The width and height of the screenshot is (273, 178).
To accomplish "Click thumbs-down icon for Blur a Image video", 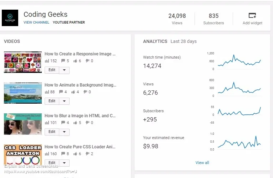I will (x=87, y=122).
